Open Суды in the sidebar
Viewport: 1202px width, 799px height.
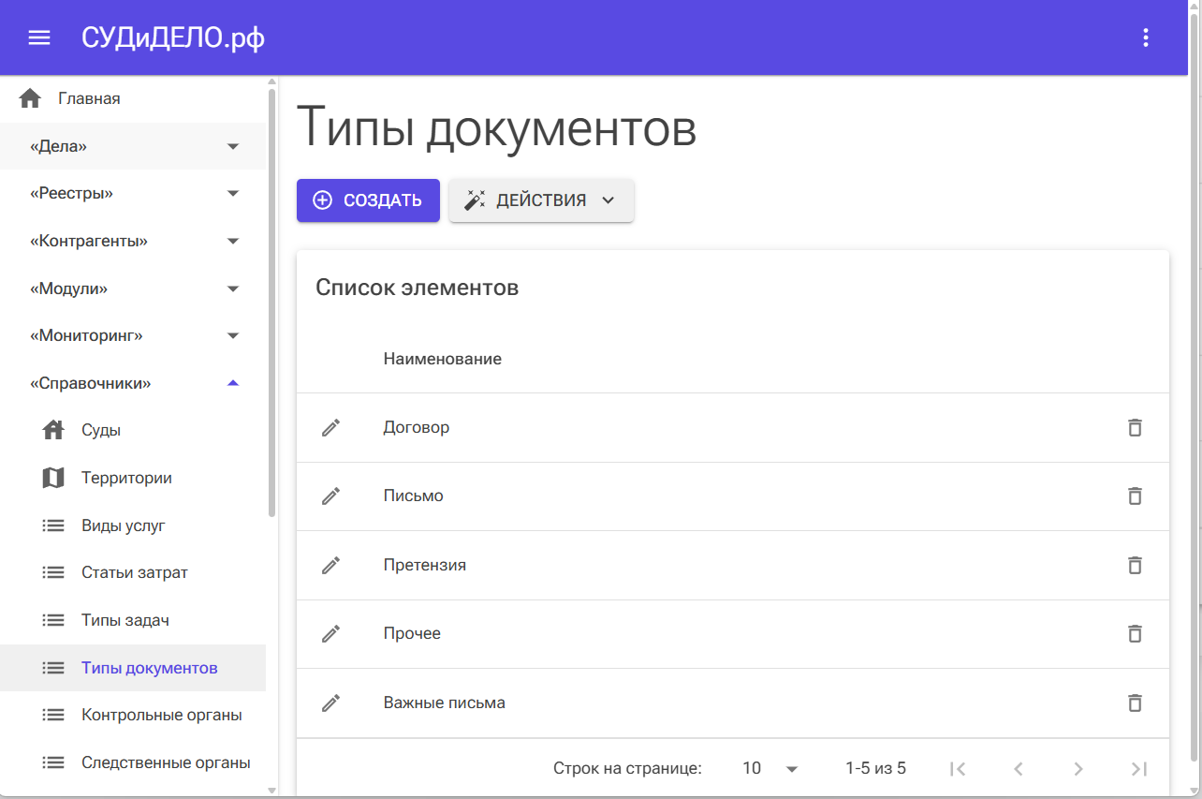click(101, 431)
